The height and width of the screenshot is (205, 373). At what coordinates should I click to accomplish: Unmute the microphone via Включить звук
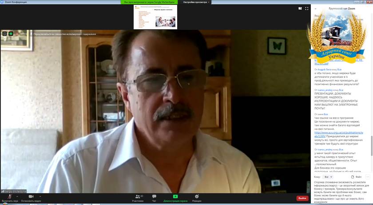(10, 198)
